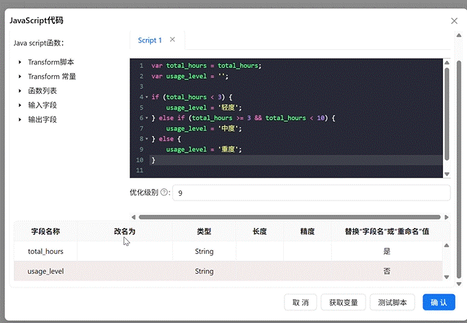The height and width of the screenshot is (323, 467).
Task: Click the 优化级别 help question icon
Action: click(164, 192)
